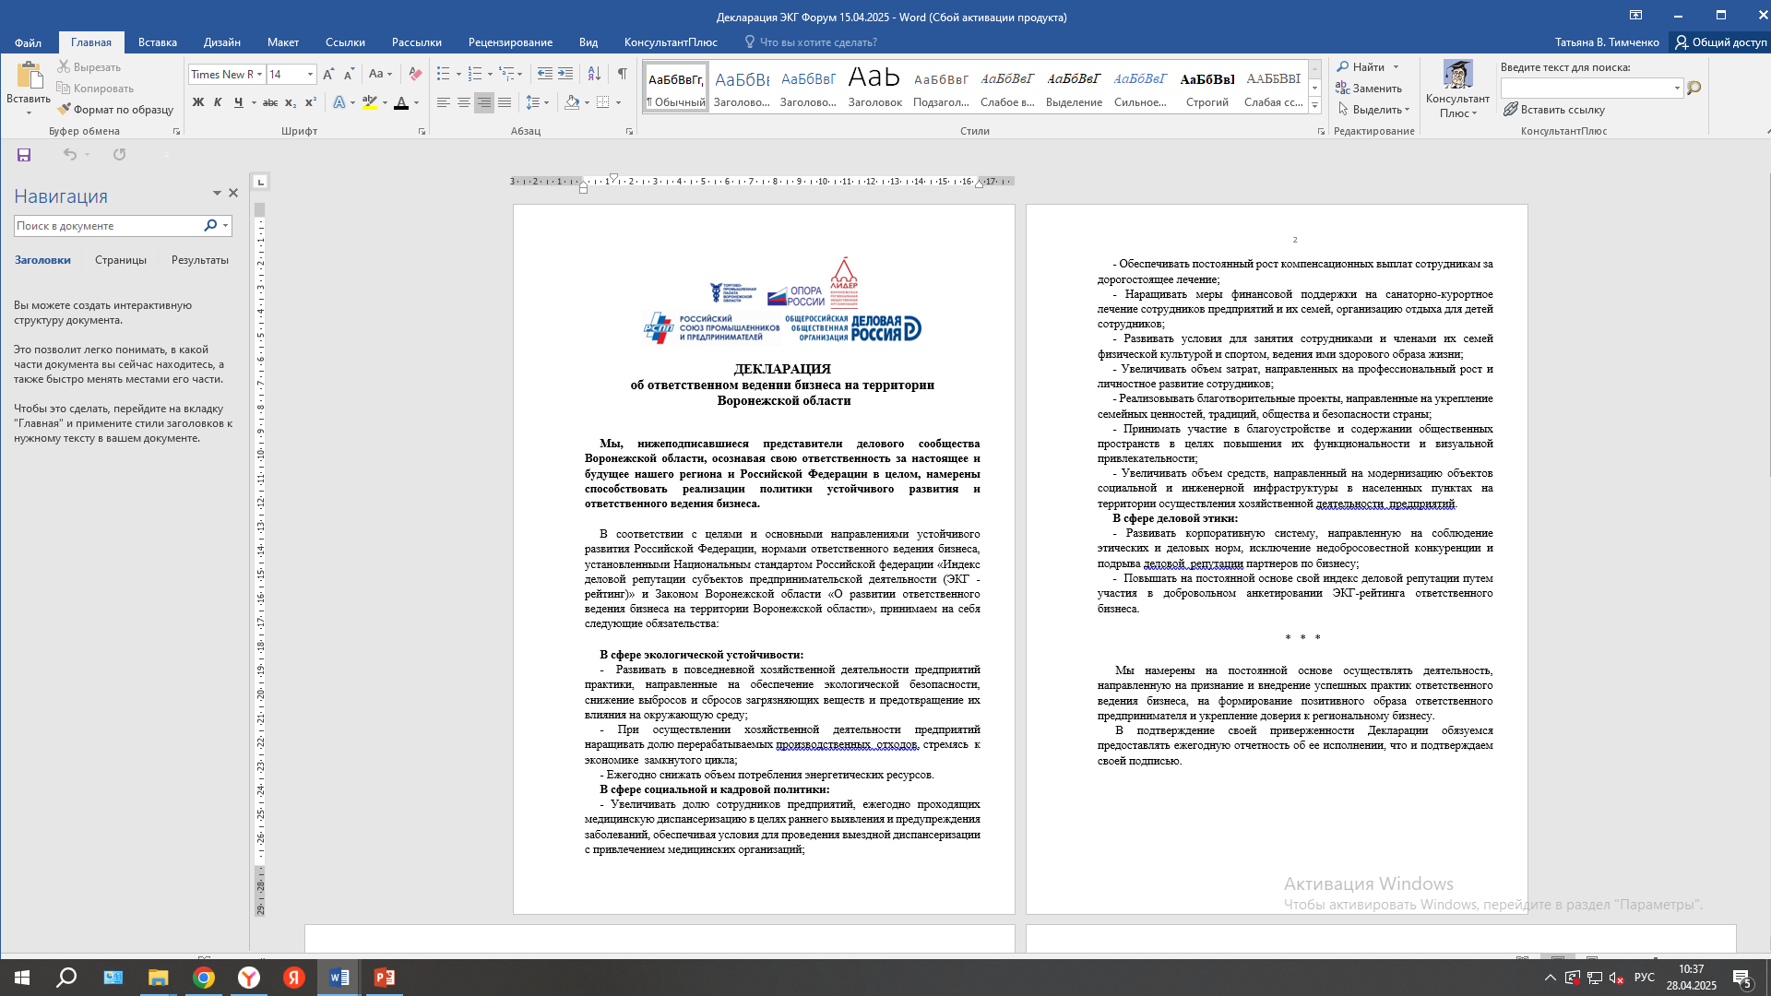Save the document using the floppy icon
This screenshot has height=996, width=1771.
click(24, 155)
